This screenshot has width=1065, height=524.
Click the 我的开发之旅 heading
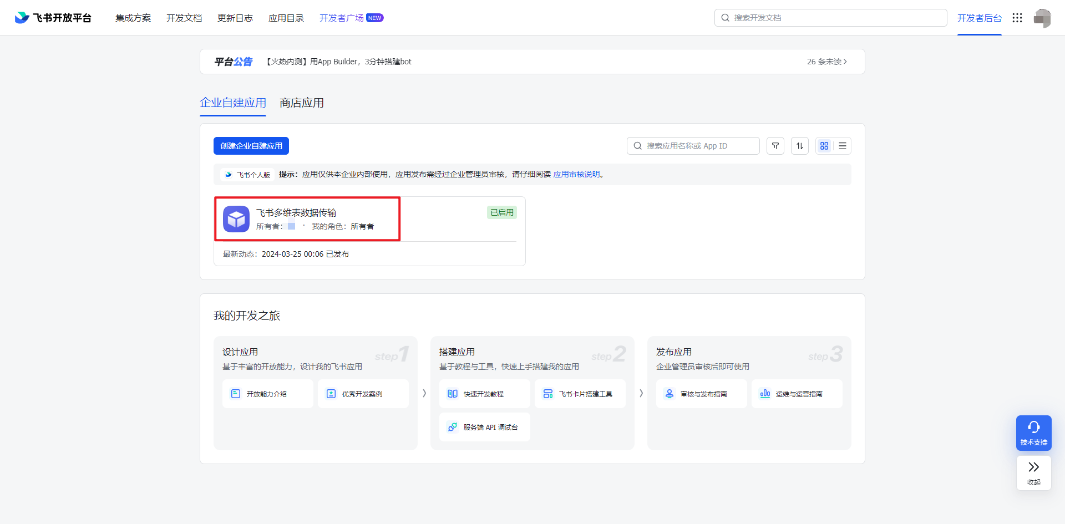(x=247, y=316)
